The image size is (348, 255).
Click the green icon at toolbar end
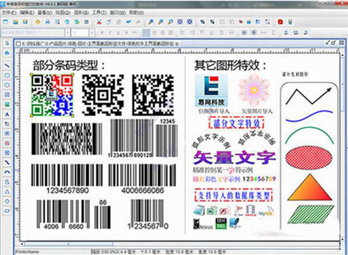tap(290, 22)
